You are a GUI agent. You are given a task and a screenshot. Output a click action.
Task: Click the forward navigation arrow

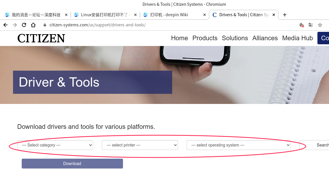(15, 25)
